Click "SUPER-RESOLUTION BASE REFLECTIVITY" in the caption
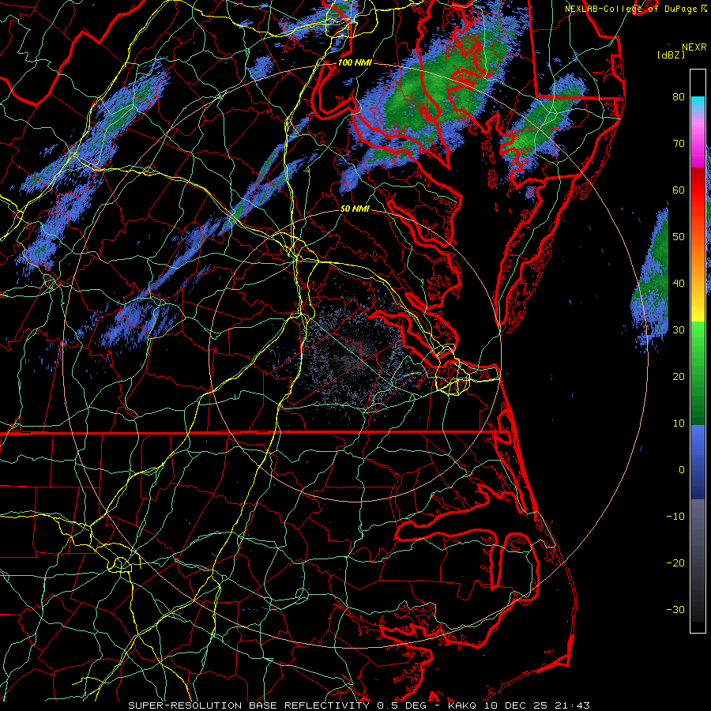711x711 pixels. (249, 705)
